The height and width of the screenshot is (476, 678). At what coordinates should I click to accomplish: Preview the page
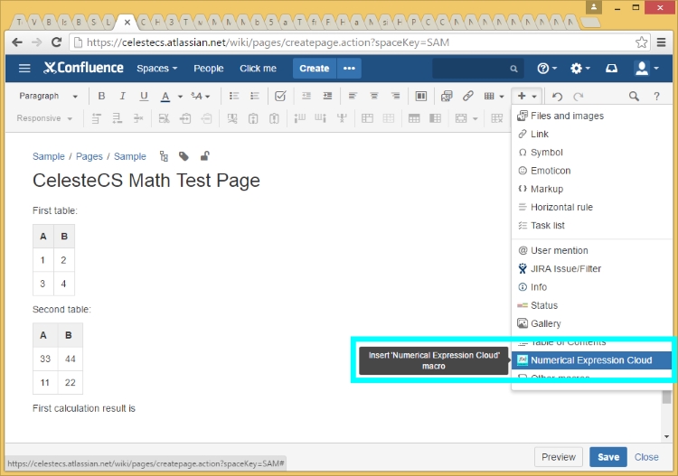coord(559,457)
